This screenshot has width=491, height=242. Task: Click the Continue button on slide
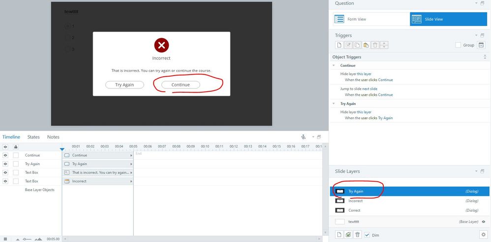click(x=181, y=85)
